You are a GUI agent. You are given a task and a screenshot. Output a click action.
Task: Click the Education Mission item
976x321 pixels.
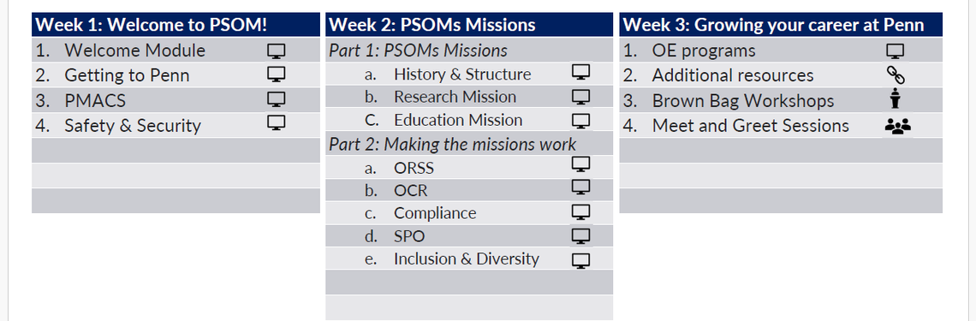coord(458,120)
